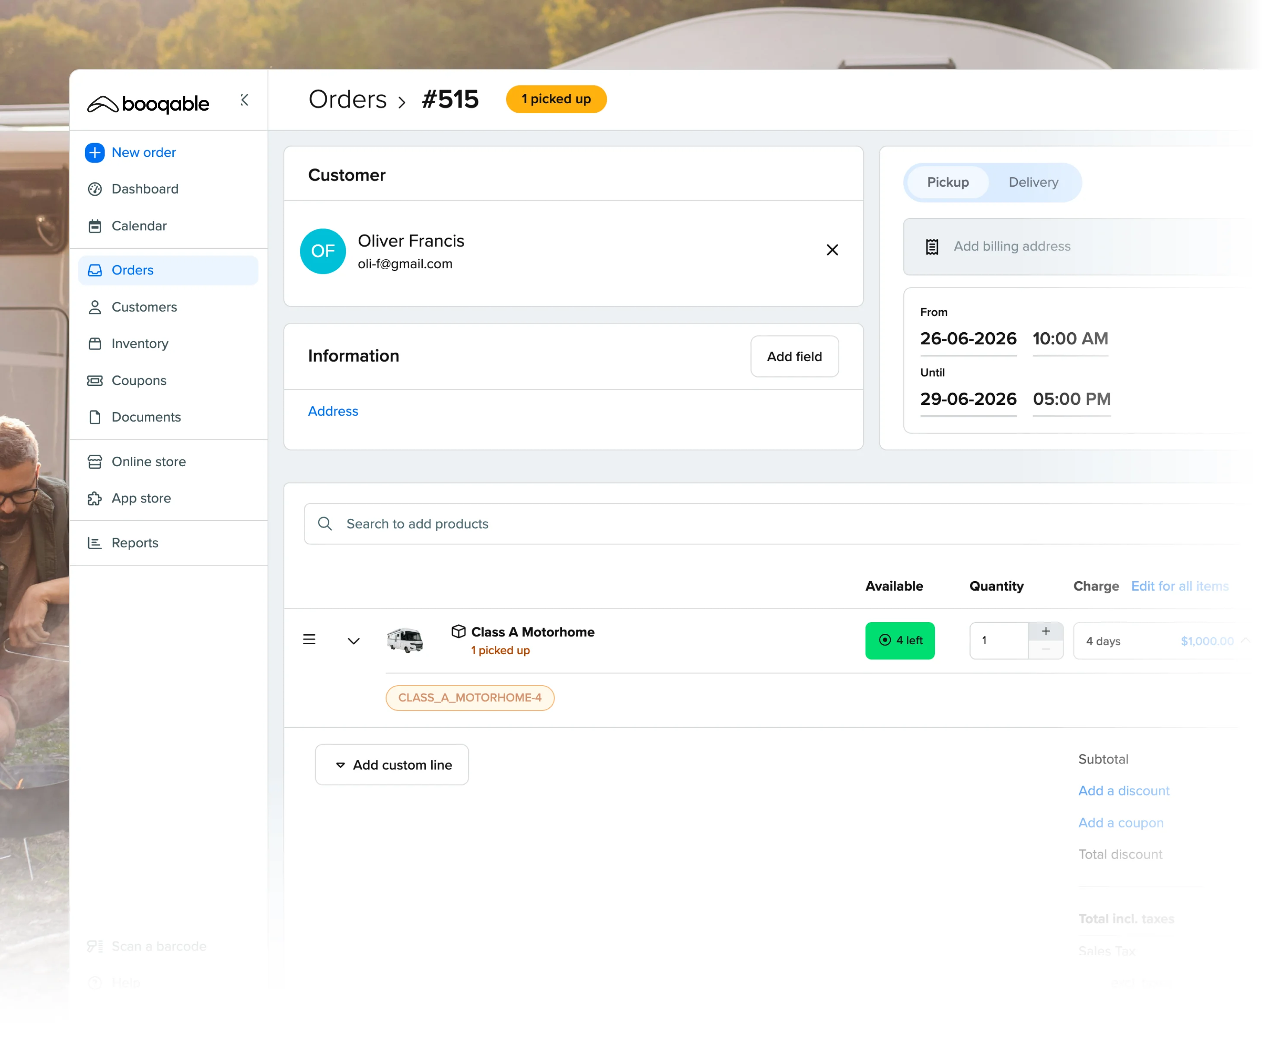This screenshot has width=1262, height=1037.
Task: Click New order link
Action: [x=143, y=153]
